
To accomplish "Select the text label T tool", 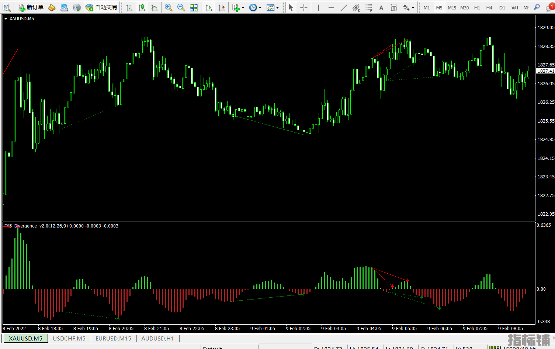I will (x=394, y=7).
